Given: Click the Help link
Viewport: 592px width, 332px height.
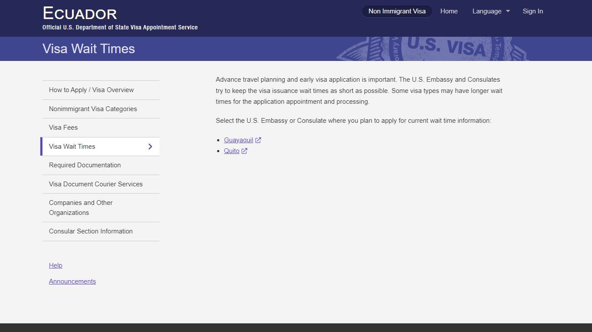Looking at the screenshot, I should click(x=55, y=265).
